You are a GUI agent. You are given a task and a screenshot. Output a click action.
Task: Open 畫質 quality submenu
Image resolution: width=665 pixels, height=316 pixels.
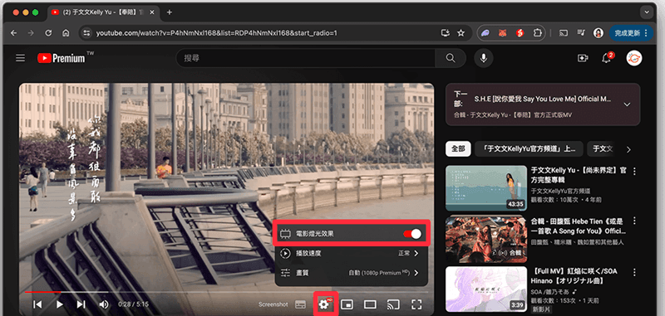tap(351, 273)
